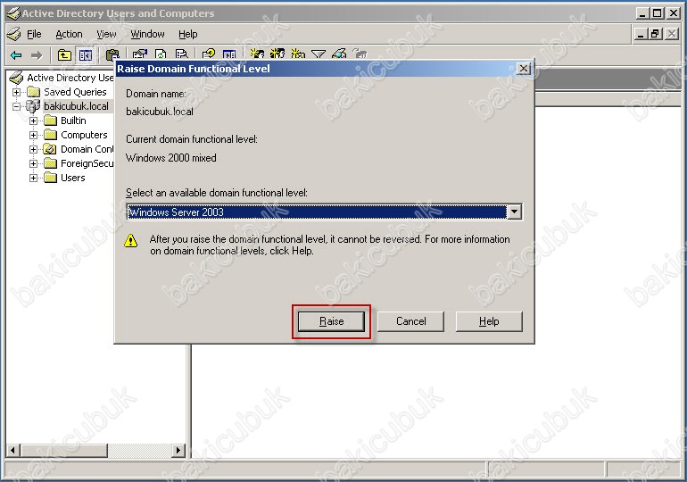Collapse the bakicubuk.local domain node

[16, 106]
